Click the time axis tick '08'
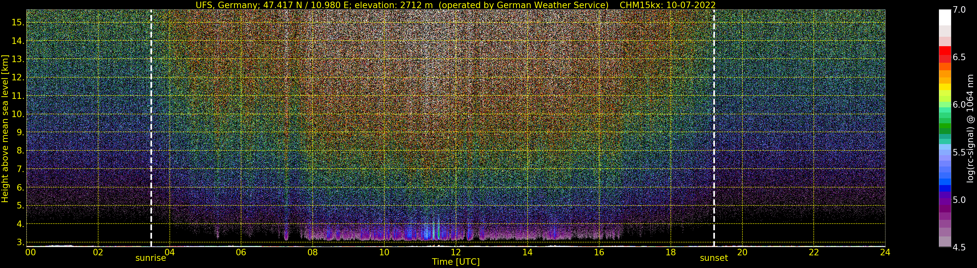 coord(313,252)
